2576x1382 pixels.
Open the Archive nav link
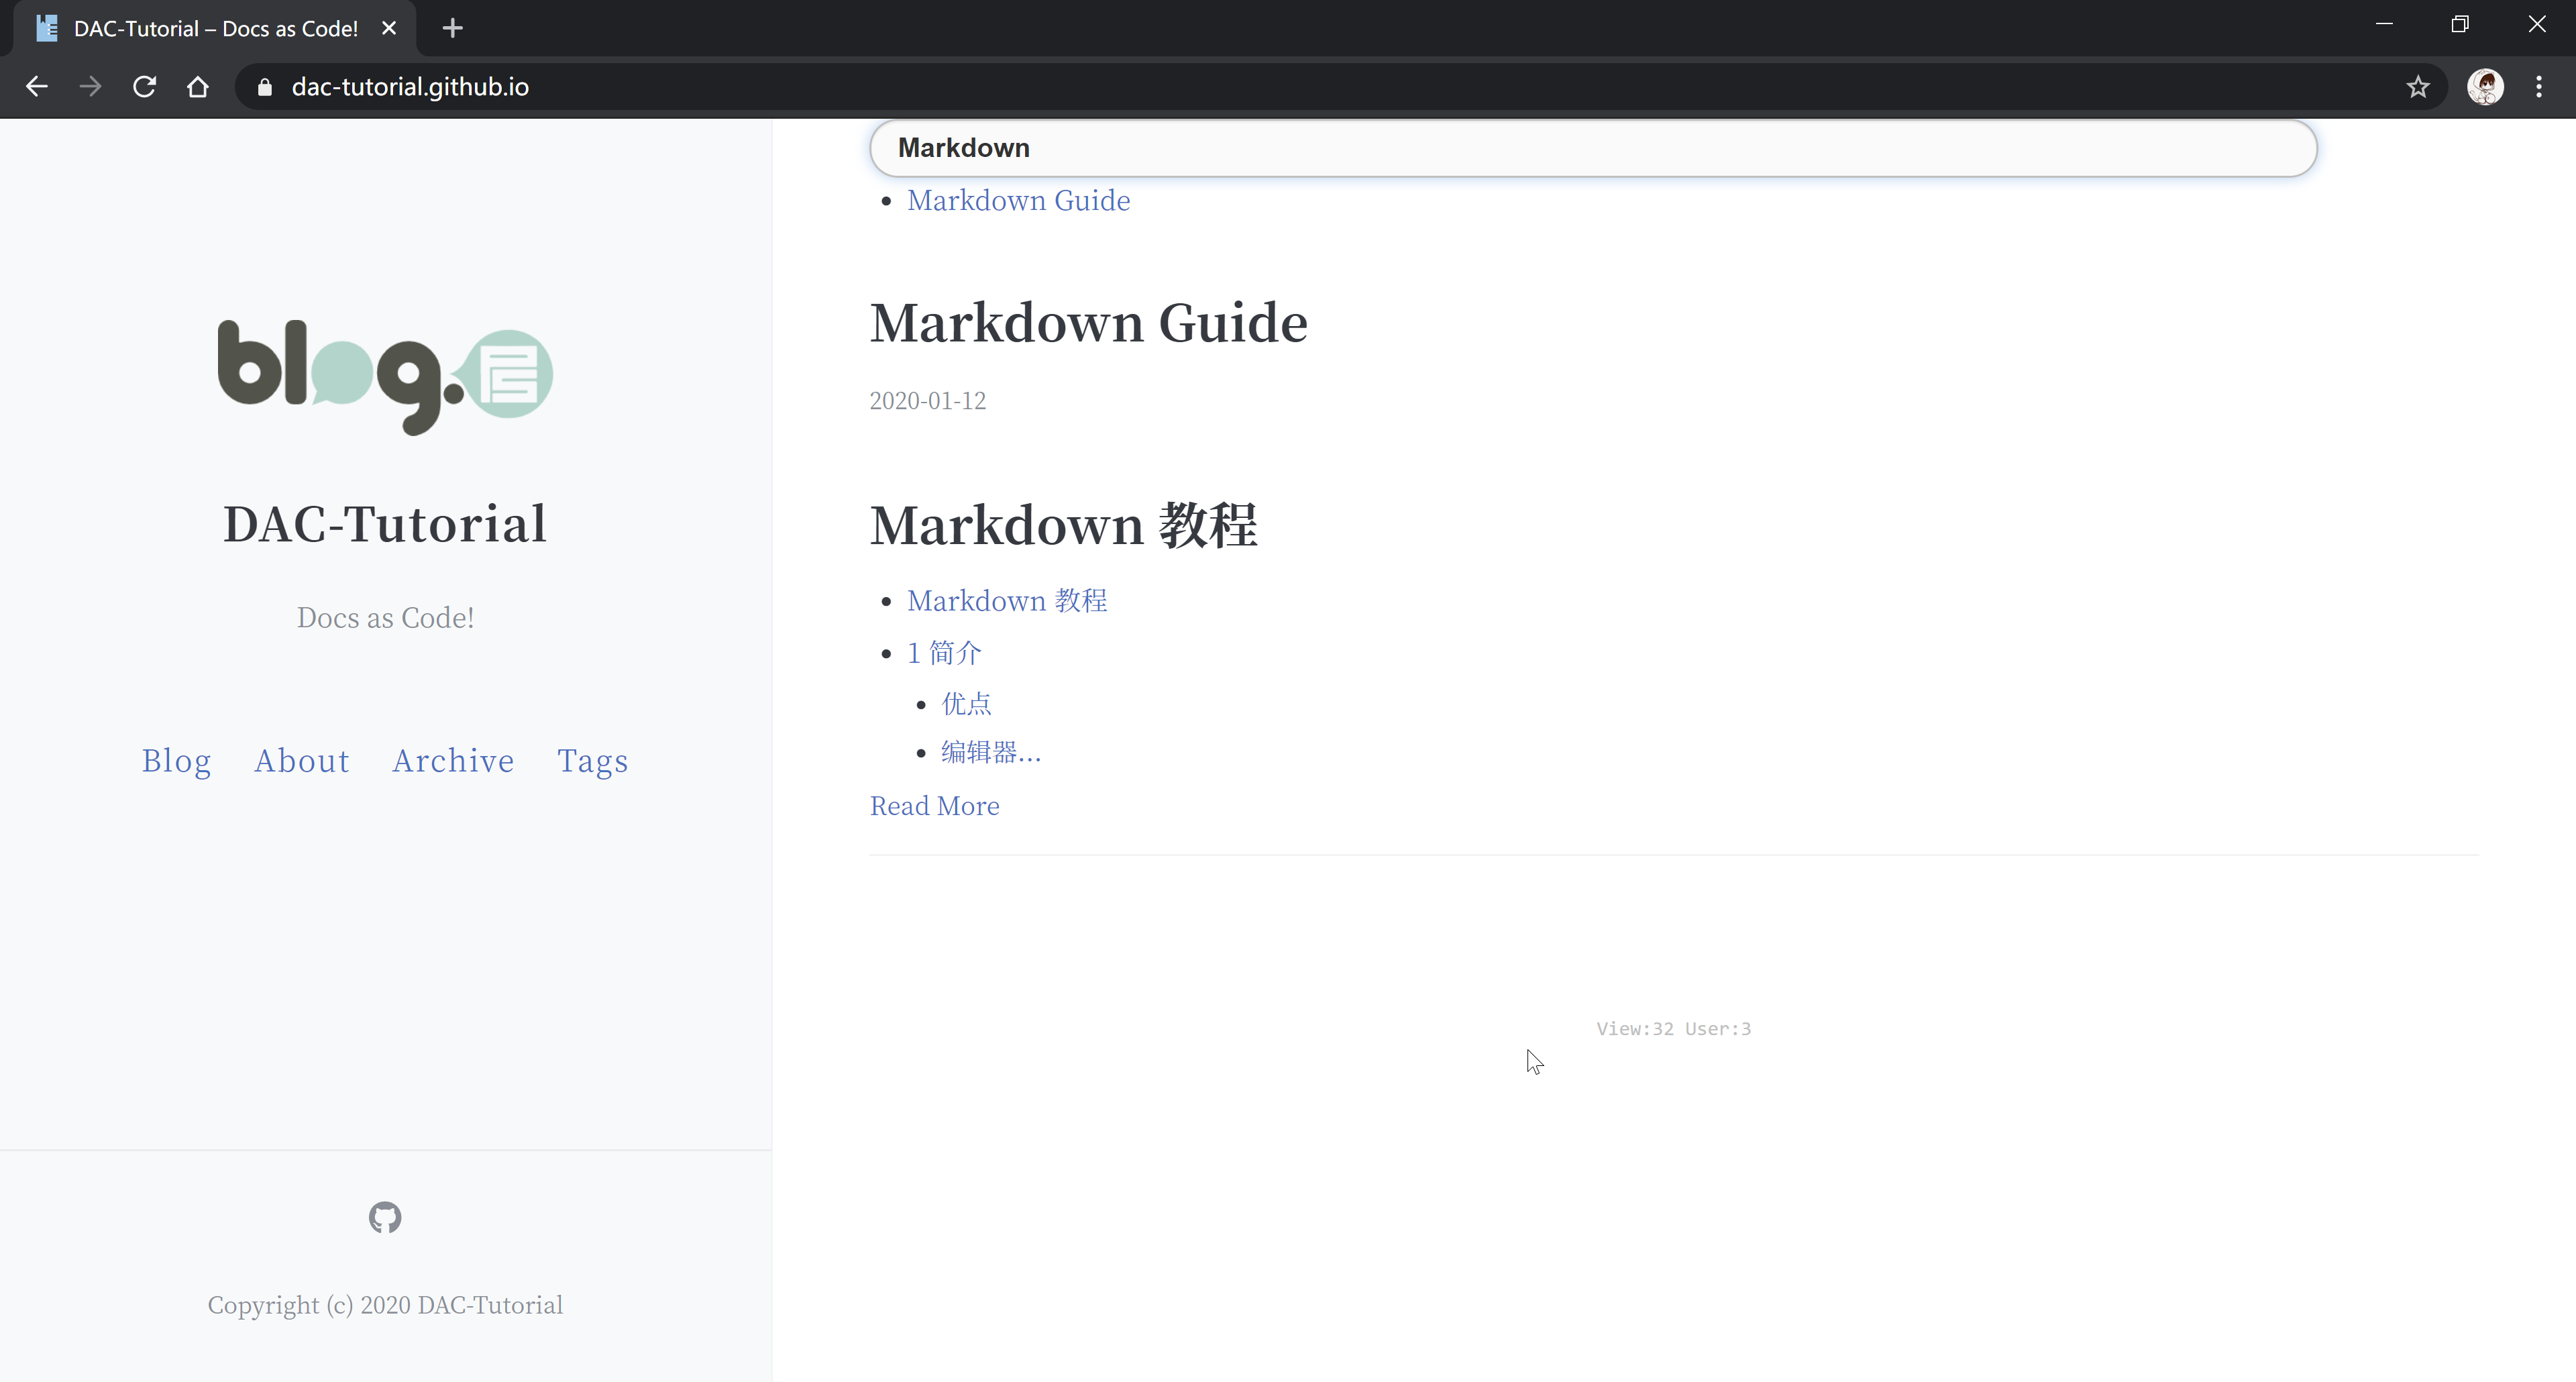tap(453, 761)
